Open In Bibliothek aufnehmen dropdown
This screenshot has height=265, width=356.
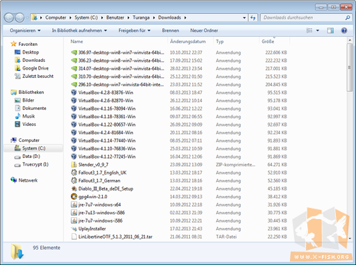point(79,31)
